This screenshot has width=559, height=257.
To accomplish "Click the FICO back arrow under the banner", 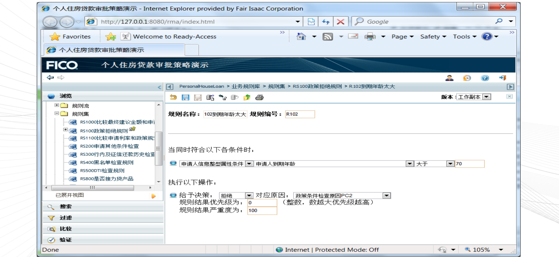I will tap(50, 77).
